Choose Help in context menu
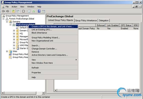 [x=53, y=77]
